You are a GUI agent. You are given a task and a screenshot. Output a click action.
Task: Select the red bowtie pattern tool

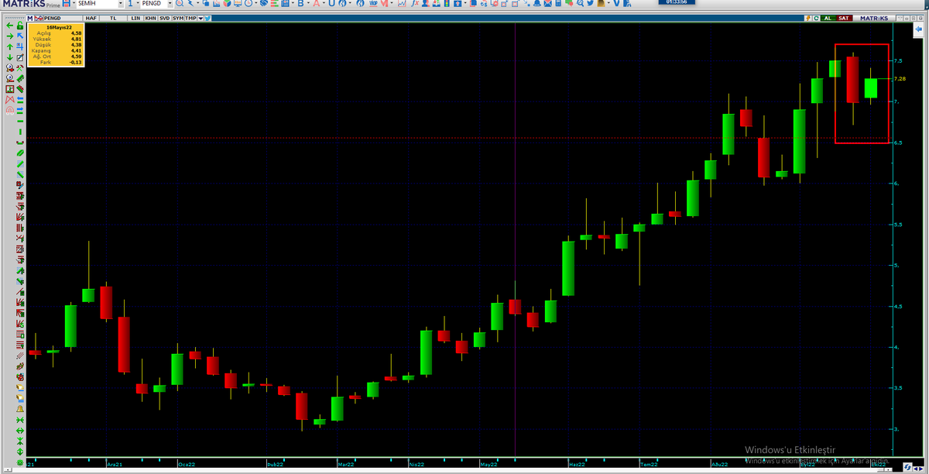pyautogui.click(x=9, y=100)
